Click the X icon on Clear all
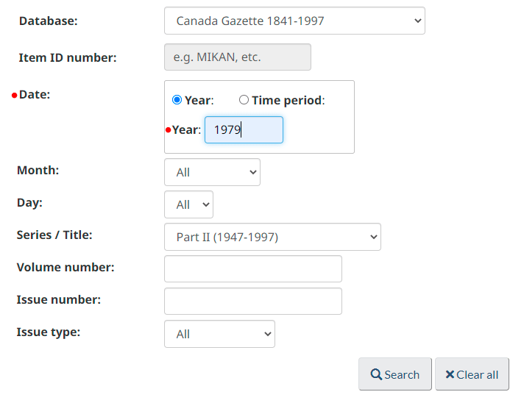 point(450,375)
